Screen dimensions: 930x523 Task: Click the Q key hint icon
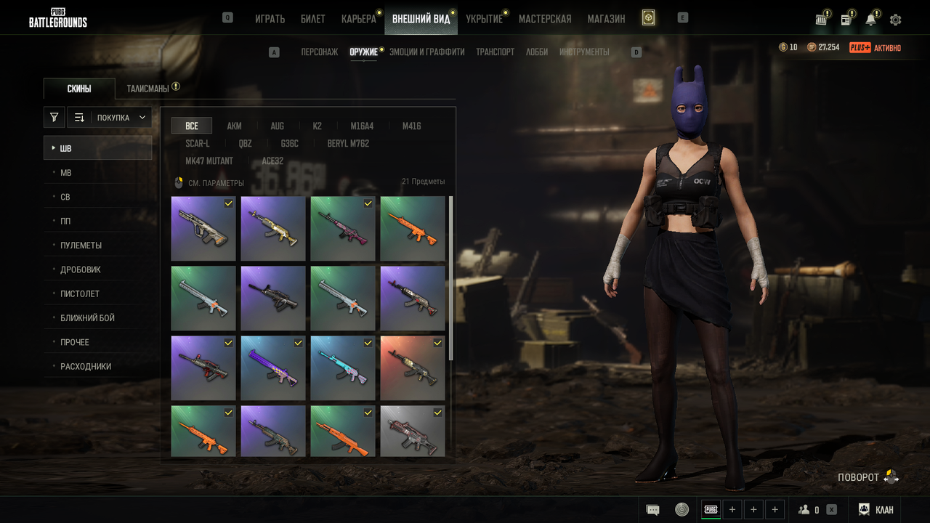[x=227, y=17]
